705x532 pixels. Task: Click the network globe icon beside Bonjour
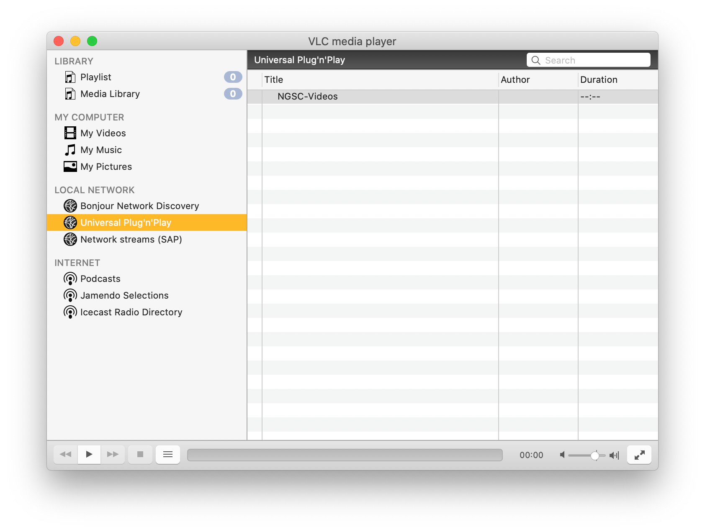tap(70, 206)
